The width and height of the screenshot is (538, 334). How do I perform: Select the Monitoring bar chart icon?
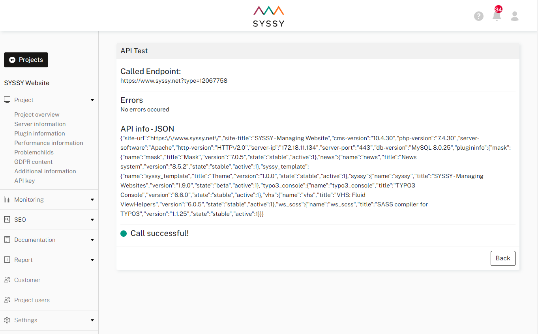tap(7, 199)
